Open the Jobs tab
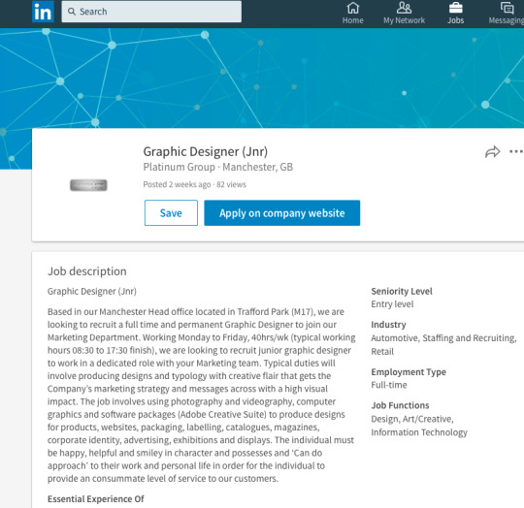Viewport: 524px width, 508px height. [x=455, y=13]
